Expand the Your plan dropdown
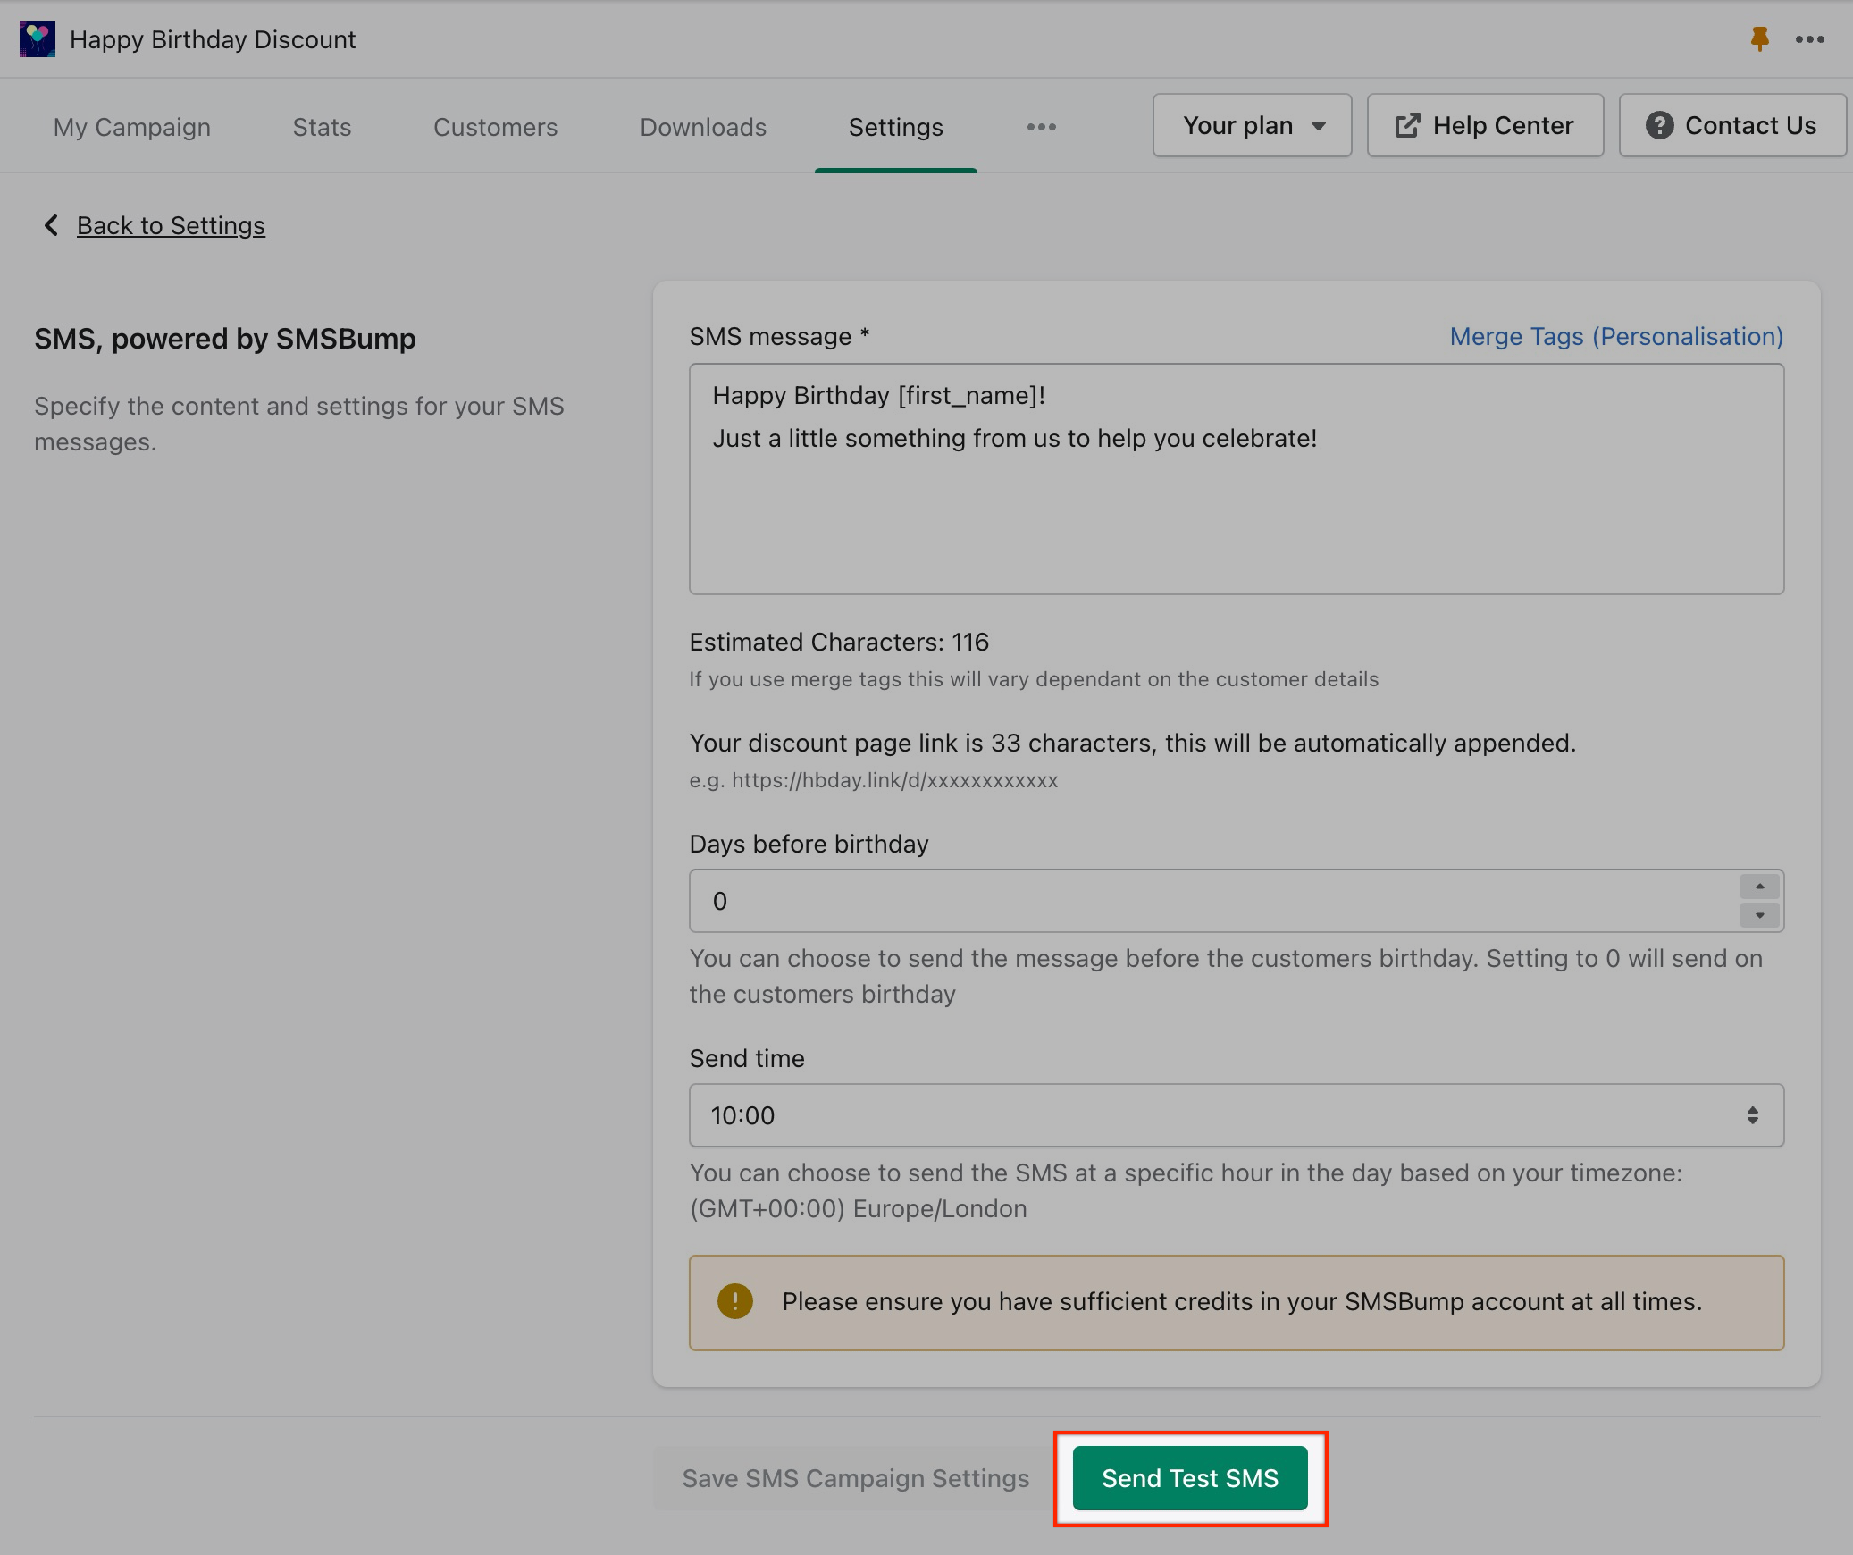Viewport: 1853px width, 1555px height. (1251, 126)
